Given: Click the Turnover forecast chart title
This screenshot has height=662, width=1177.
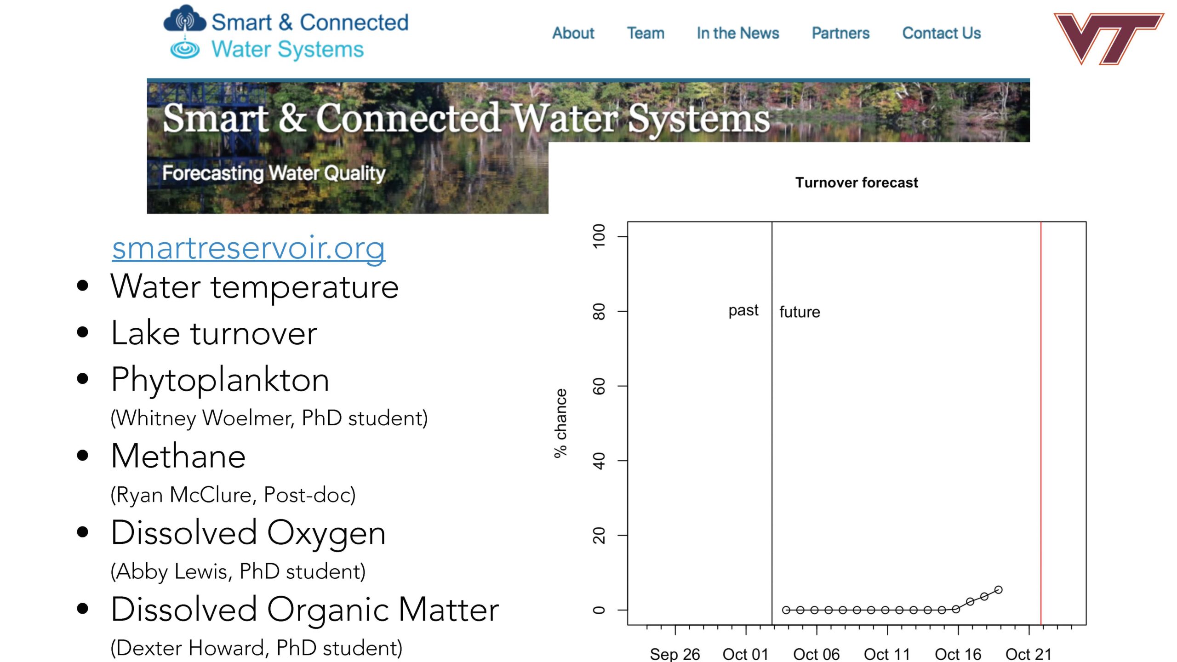Looking at the screenshot, I should coord(857,183).
